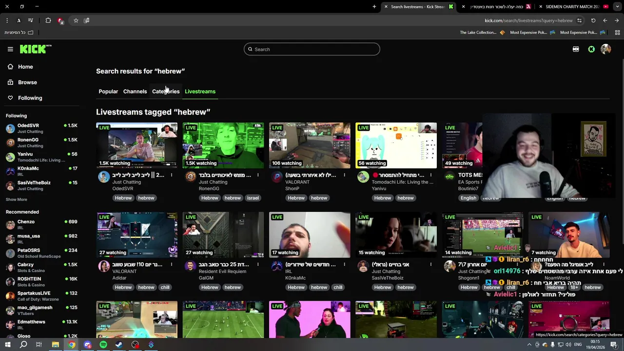Open Browse in Kick sidebar
The width and height of the screenshot is (624, 351).
(x=27, y=82)
